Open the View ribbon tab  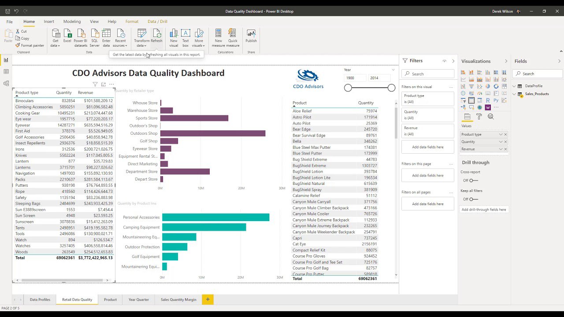click(x=94, y=21)
